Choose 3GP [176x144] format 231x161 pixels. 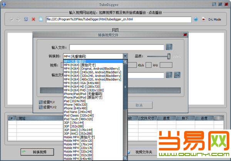(x=93, y=123)
